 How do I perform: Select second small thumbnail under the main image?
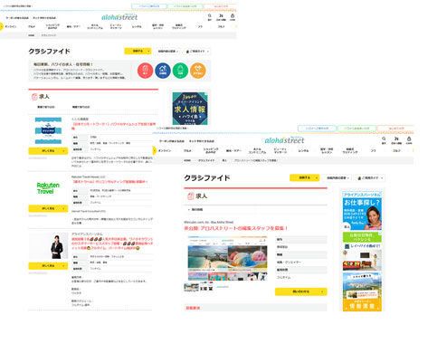point(206,287)
